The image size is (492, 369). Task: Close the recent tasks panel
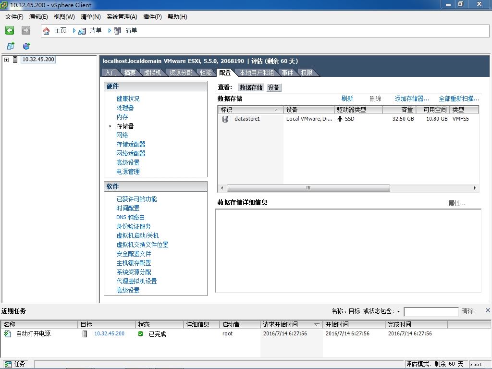[488, 310]
